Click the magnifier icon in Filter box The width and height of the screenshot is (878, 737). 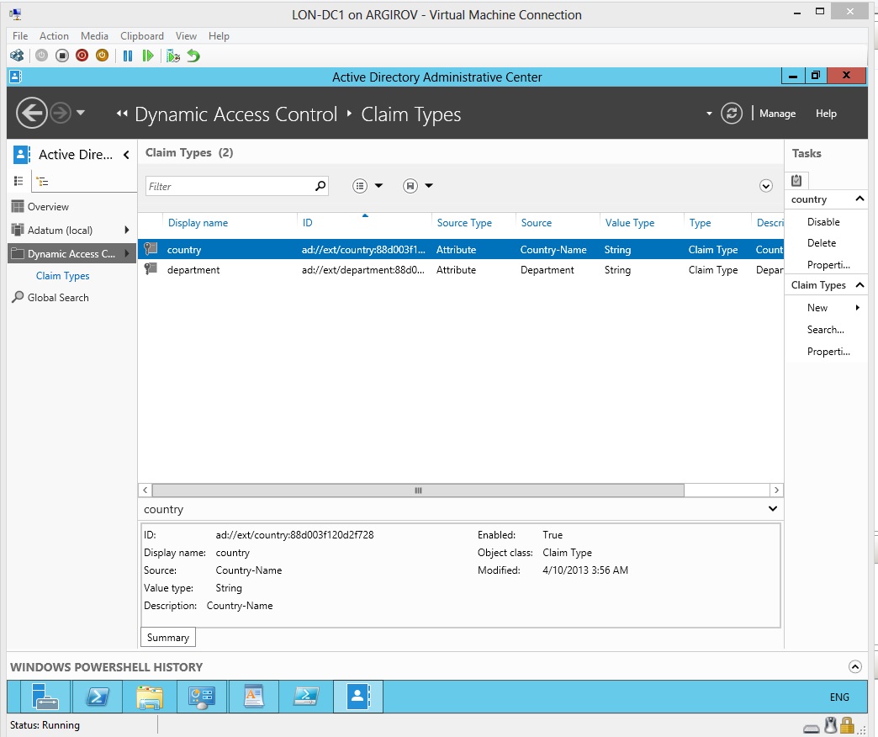click(320, 186)
